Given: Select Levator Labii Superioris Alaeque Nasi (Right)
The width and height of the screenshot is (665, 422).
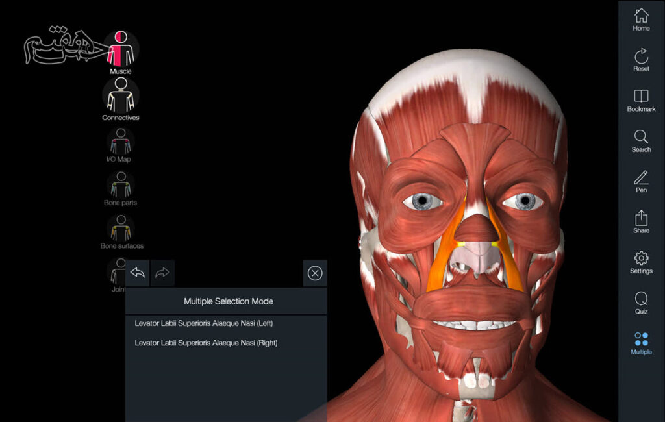Looking at the screenshot, I should point(206,343).
